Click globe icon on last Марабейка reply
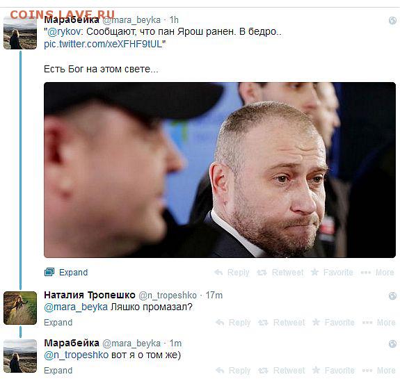Screen dimensions: 400x379 tap(392, 344)
